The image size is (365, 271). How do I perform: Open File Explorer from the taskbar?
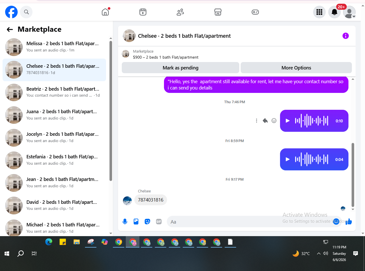(x=76, y=242)
